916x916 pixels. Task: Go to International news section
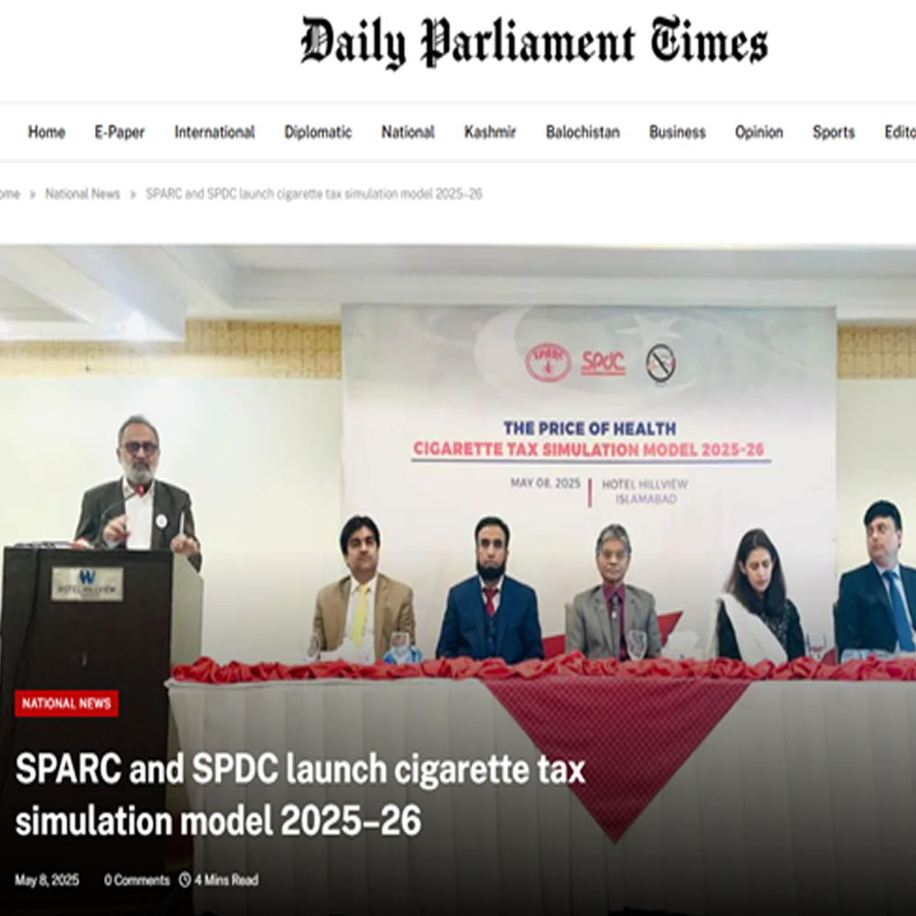click(214, 133)
